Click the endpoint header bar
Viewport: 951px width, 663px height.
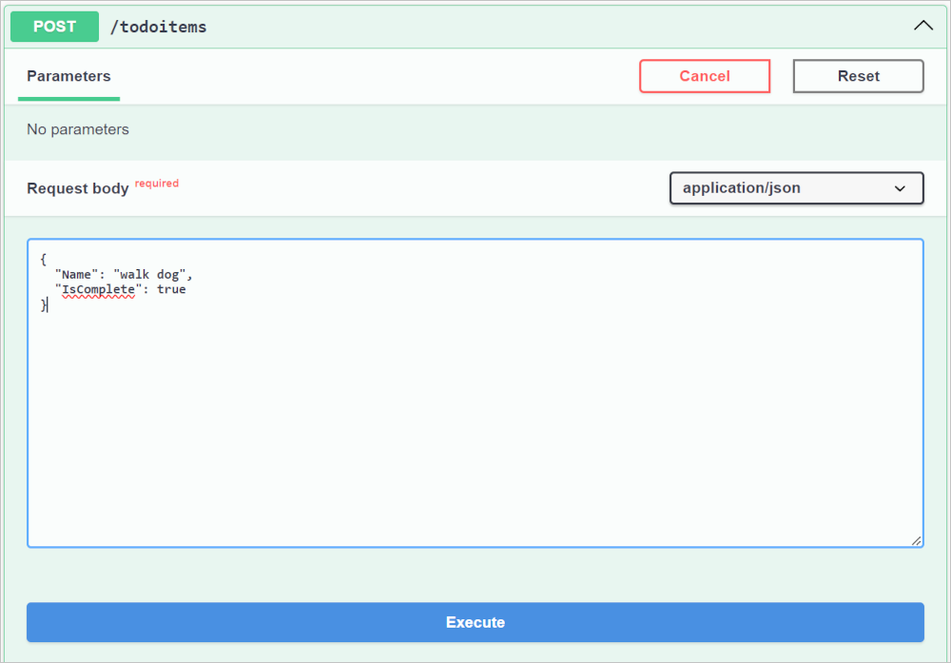475,27
